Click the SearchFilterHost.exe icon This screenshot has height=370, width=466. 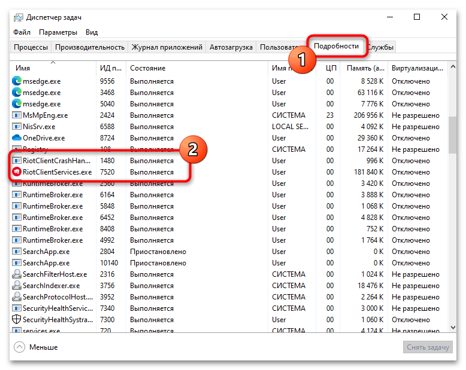coord(17,274)
